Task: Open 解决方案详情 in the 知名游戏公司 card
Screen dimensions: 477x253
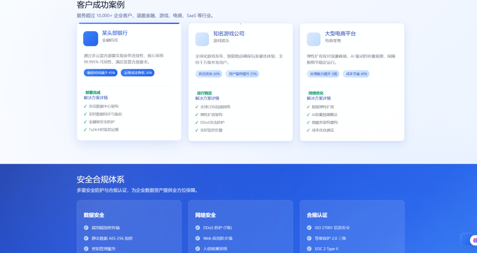Action: [x=207, y=99]
